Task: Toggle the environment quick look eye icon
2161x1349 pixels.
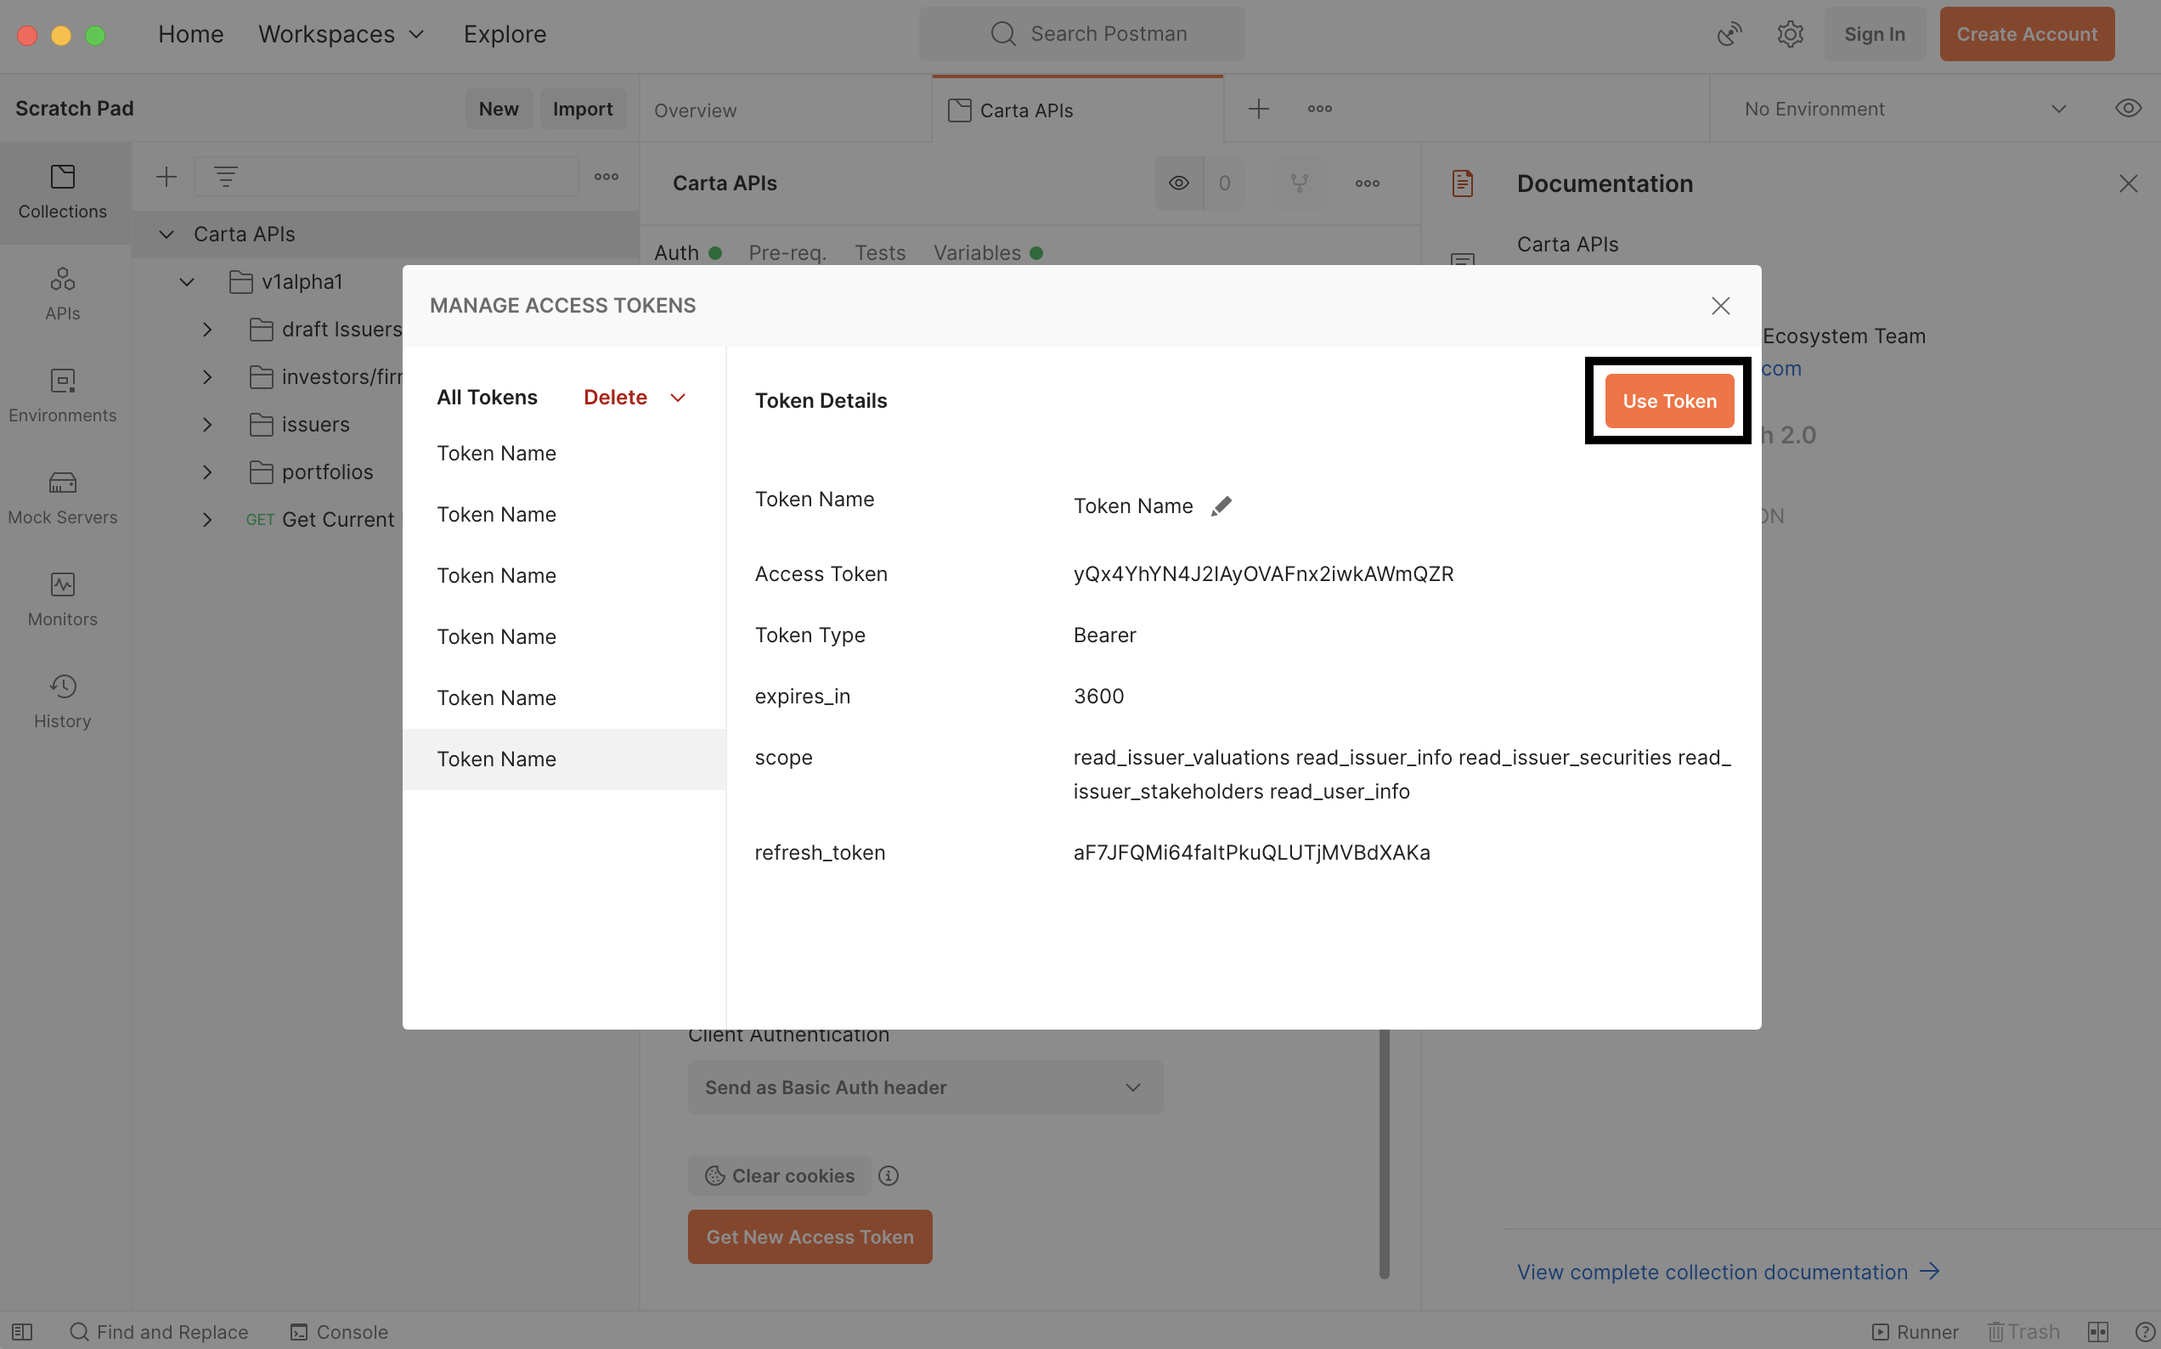Action: click(2128, 109)
